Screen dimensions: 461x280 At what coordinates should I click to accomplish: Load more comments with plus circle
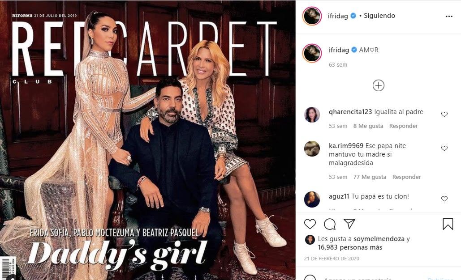(379, 85)
